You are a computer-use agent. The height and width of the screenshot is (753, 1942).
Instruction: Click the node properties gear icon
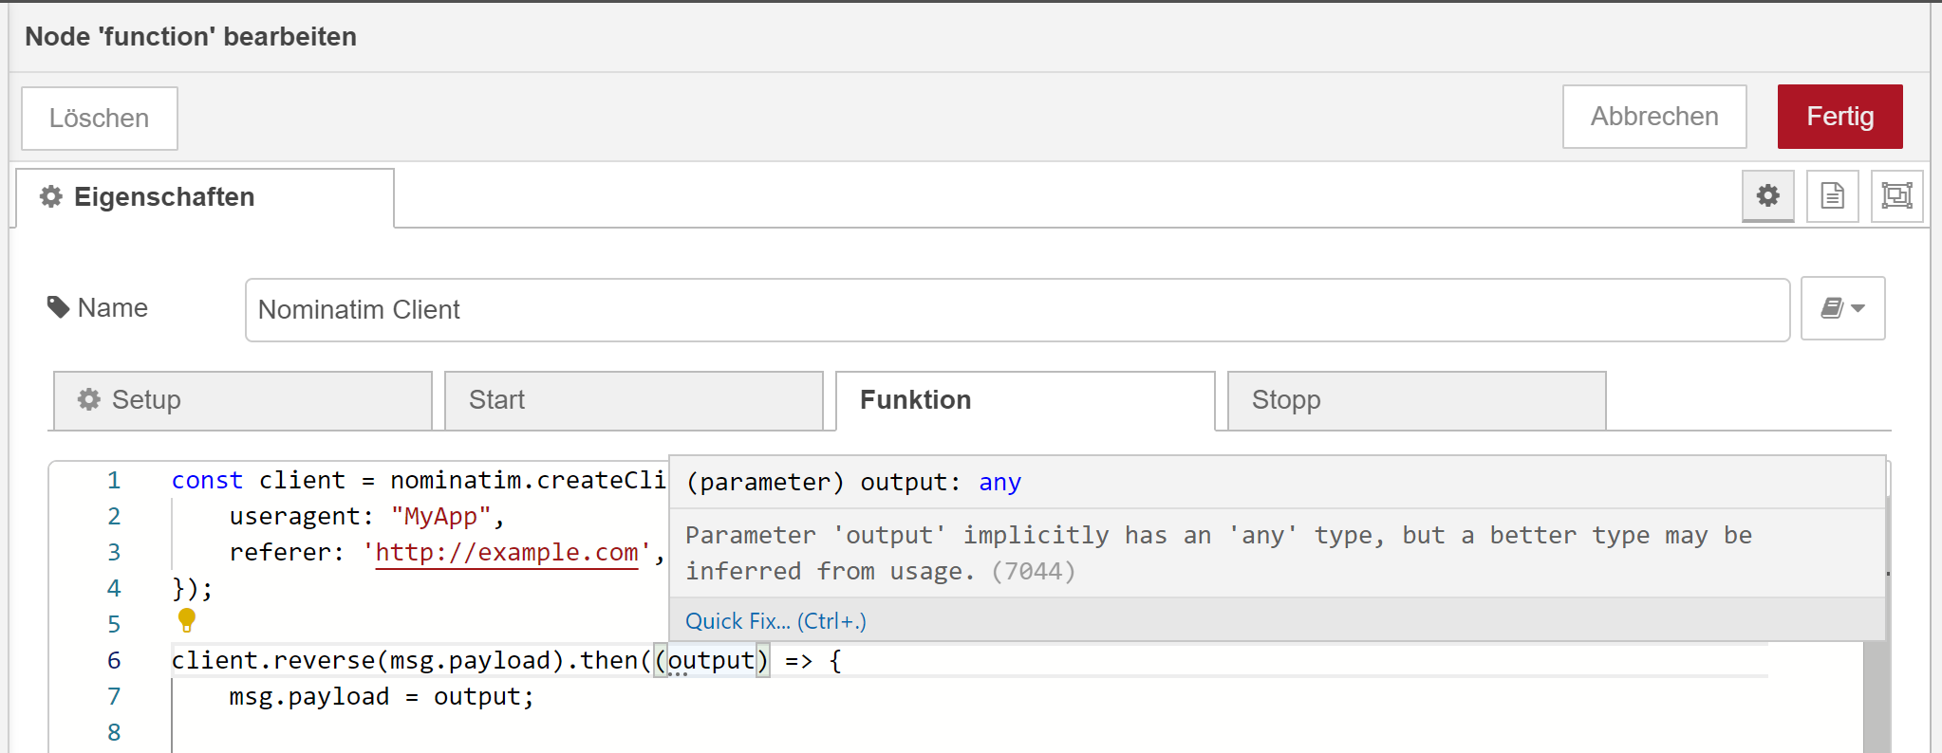coord(1767,196)
